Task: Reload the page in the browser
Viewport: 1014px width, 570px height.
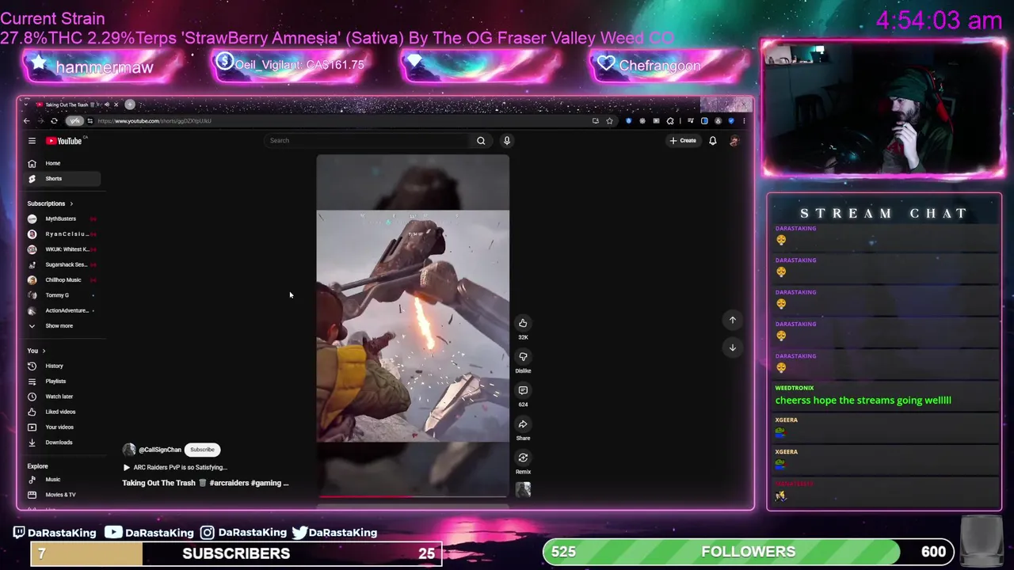Action: tap(54, 121)
